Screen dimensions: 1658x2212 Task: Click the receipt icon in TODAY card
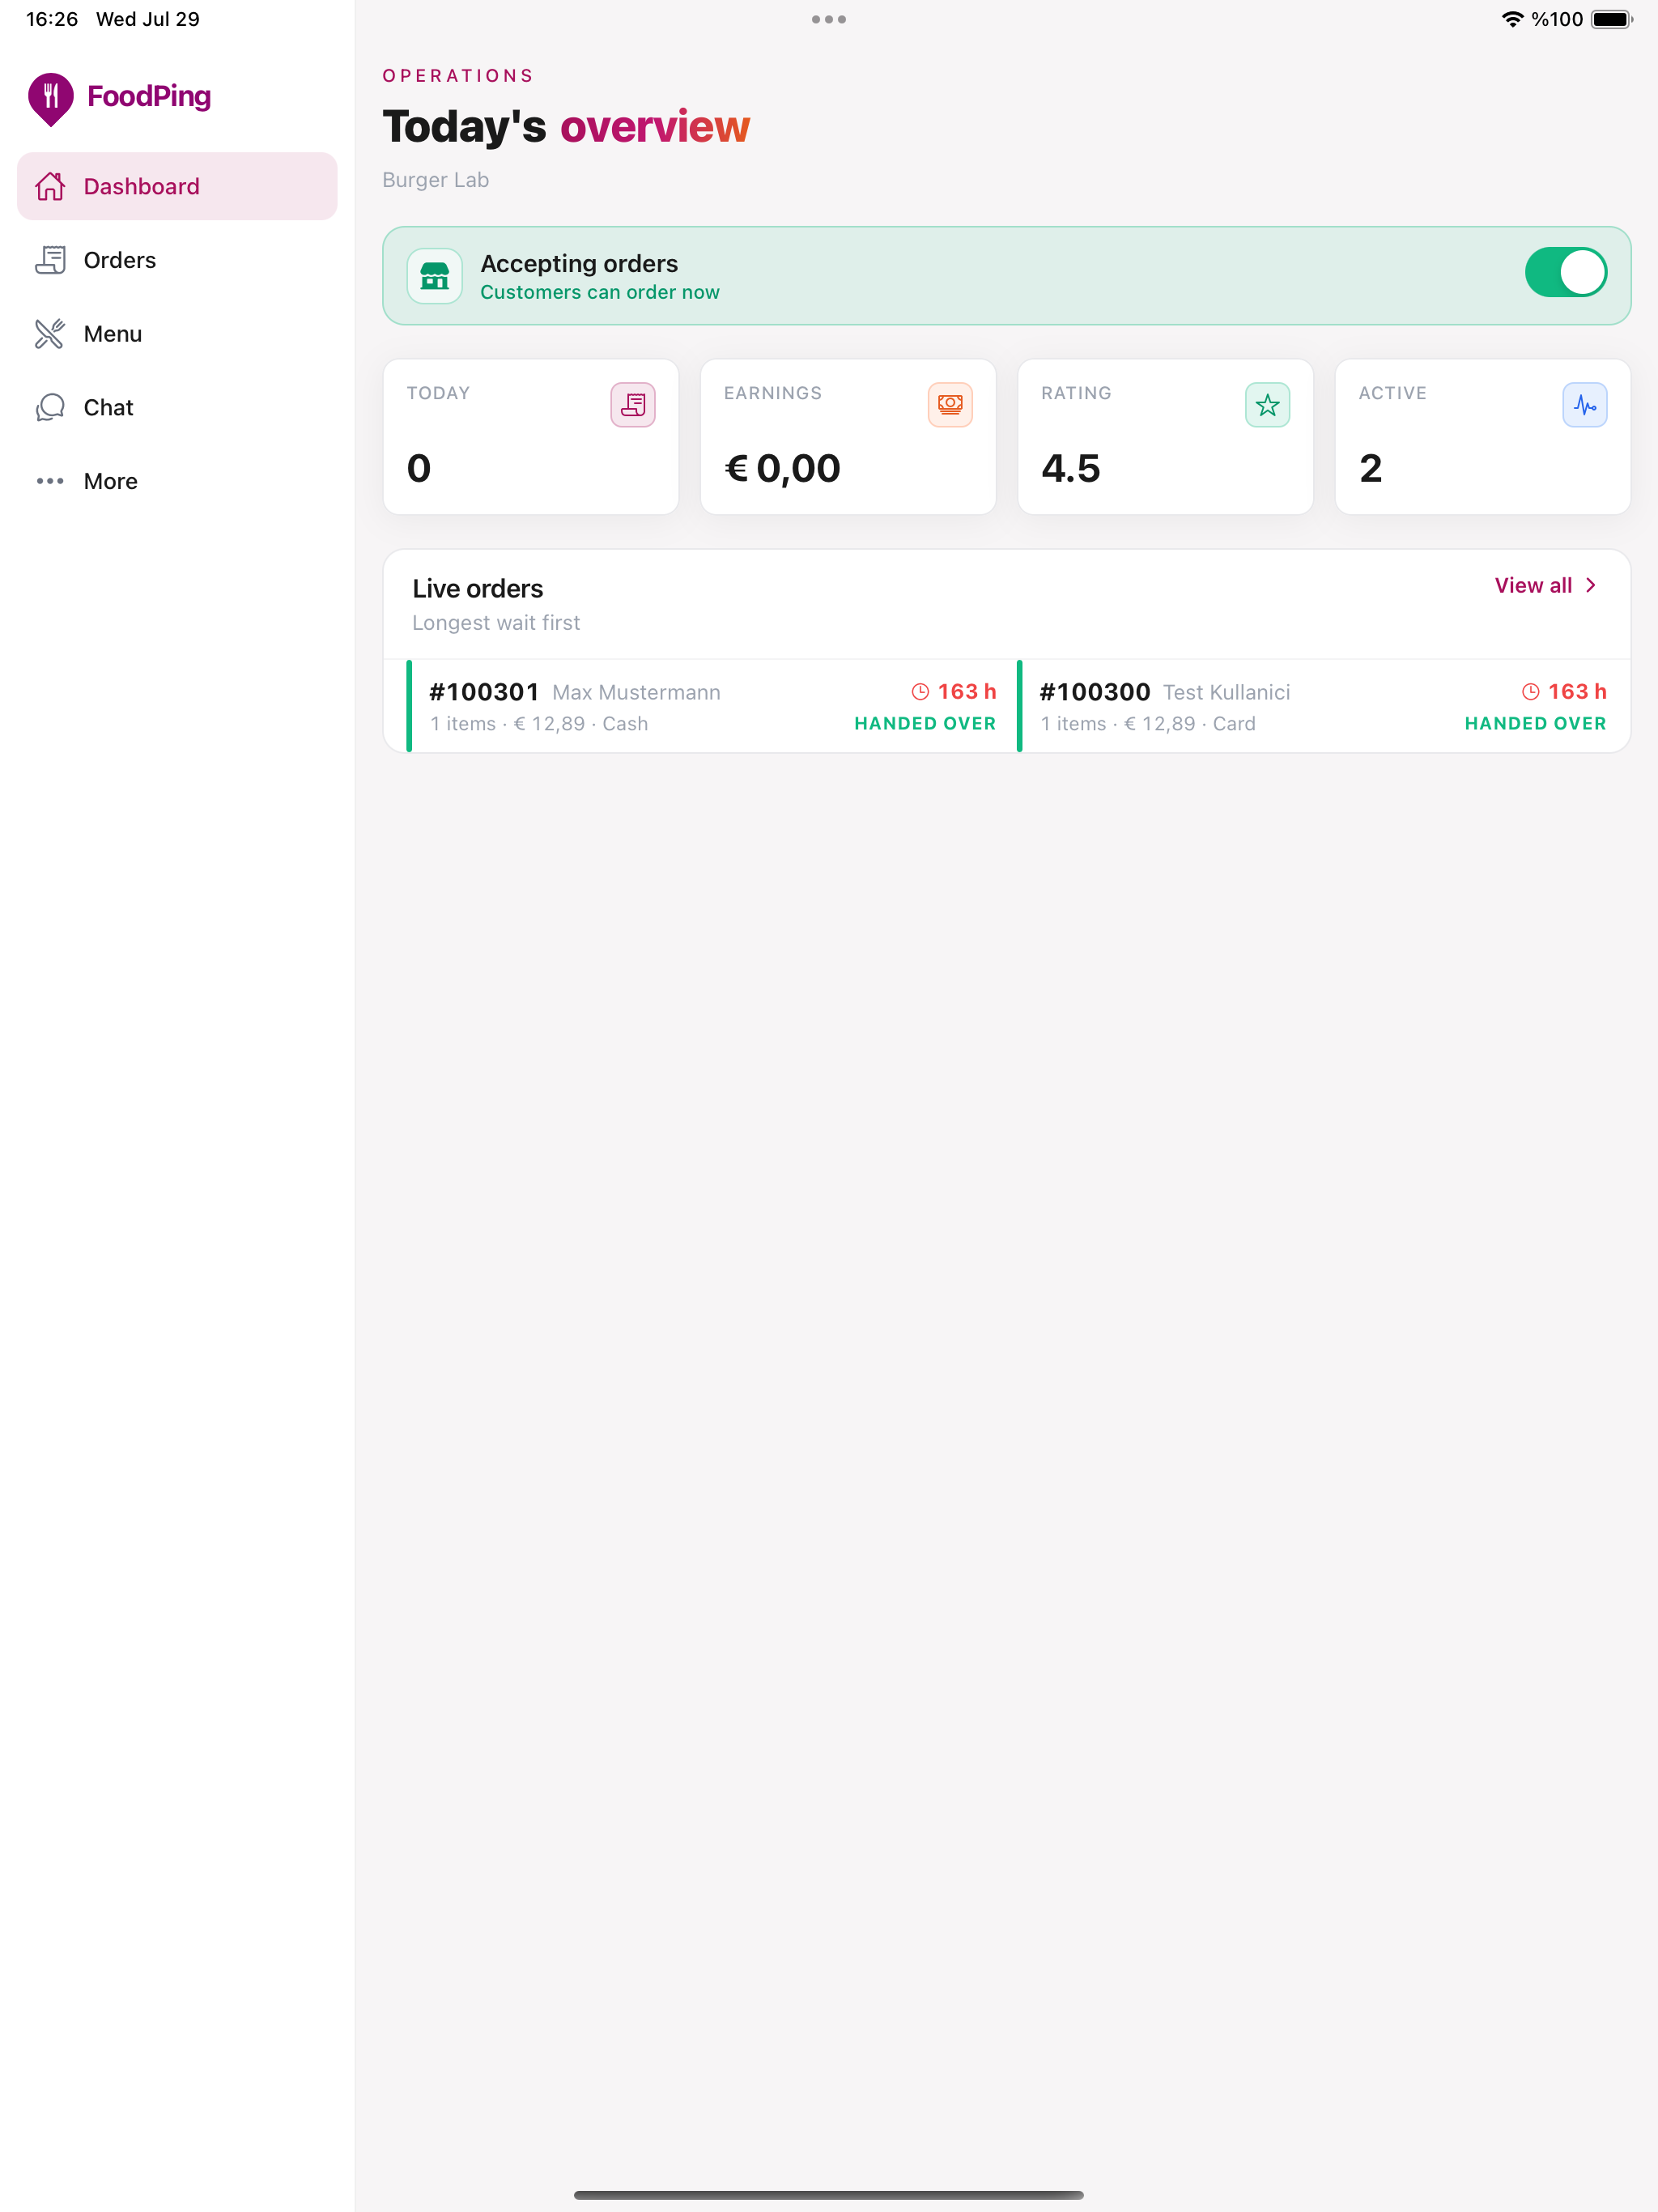633,405
